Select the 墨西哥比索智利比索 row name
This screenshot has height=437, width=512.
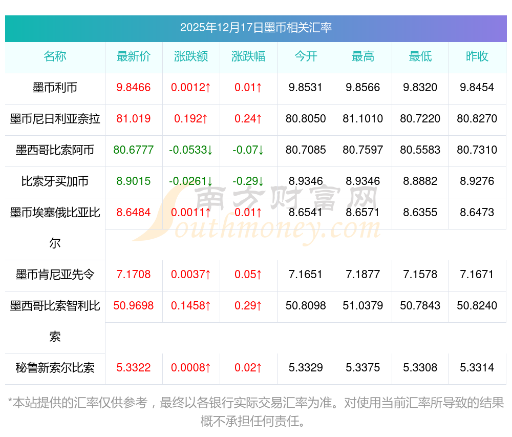[55, 321]
